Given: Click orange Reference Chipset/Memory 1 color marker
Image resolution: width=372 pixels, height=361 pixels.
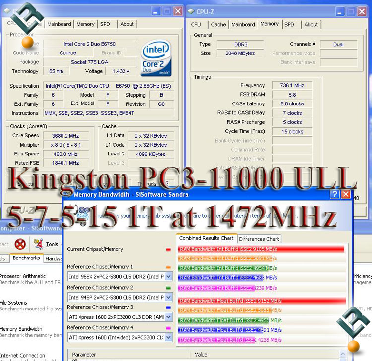Looking at the screenshot, I should [168, 267].
